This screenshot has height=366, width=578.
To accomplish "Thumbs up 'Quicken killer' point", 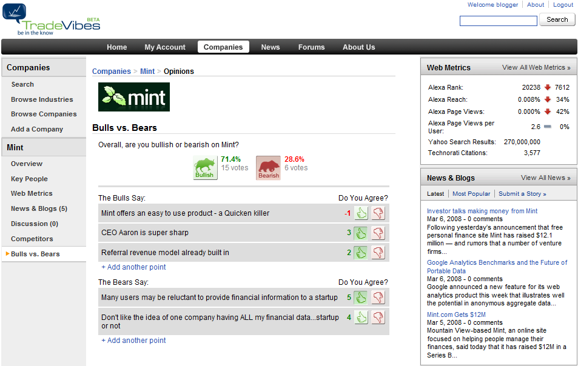I will click(x=361, y=213).
